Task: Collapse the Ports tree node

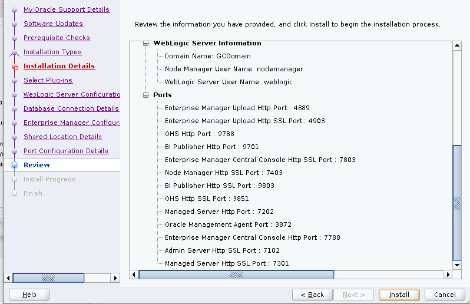Action: (145, 95)
